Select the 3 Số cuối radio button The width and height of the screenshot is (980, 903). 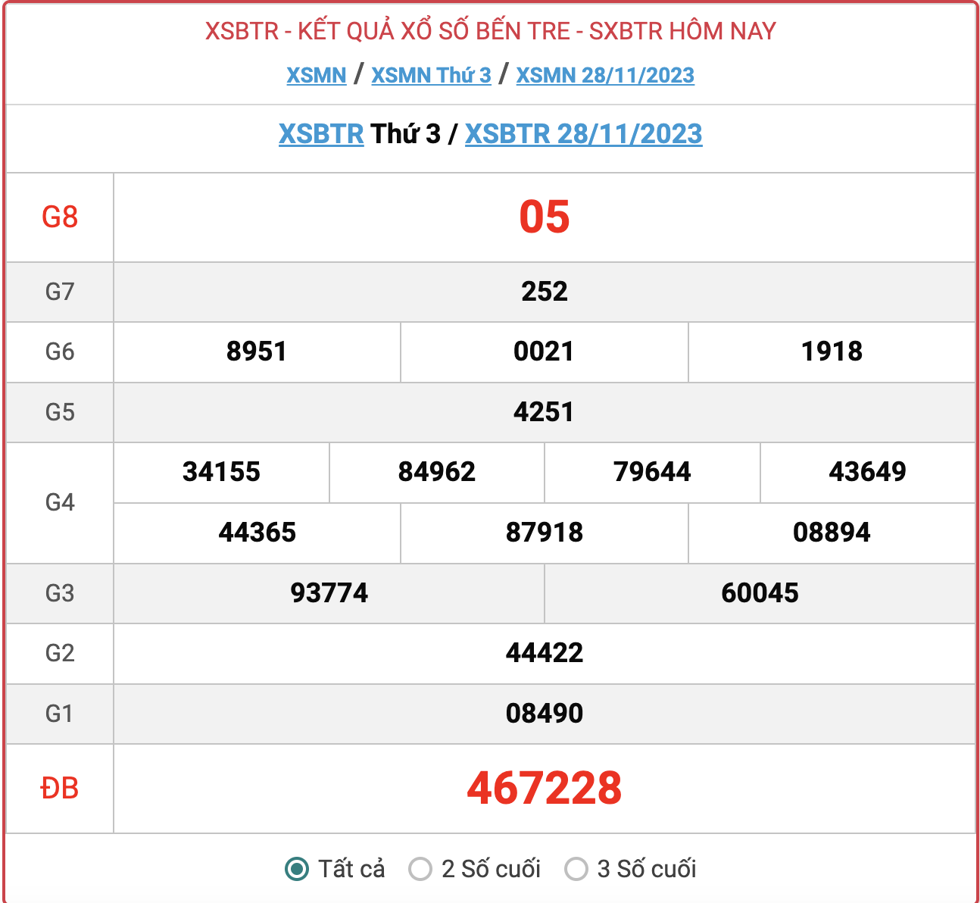click(x=576, y=869)
